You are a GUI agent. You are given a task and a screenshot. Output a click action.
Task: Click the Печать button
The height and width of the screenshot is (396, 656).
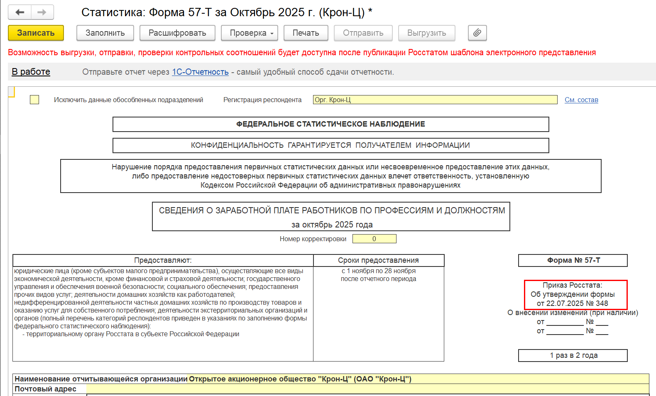[x=306, y=33]
